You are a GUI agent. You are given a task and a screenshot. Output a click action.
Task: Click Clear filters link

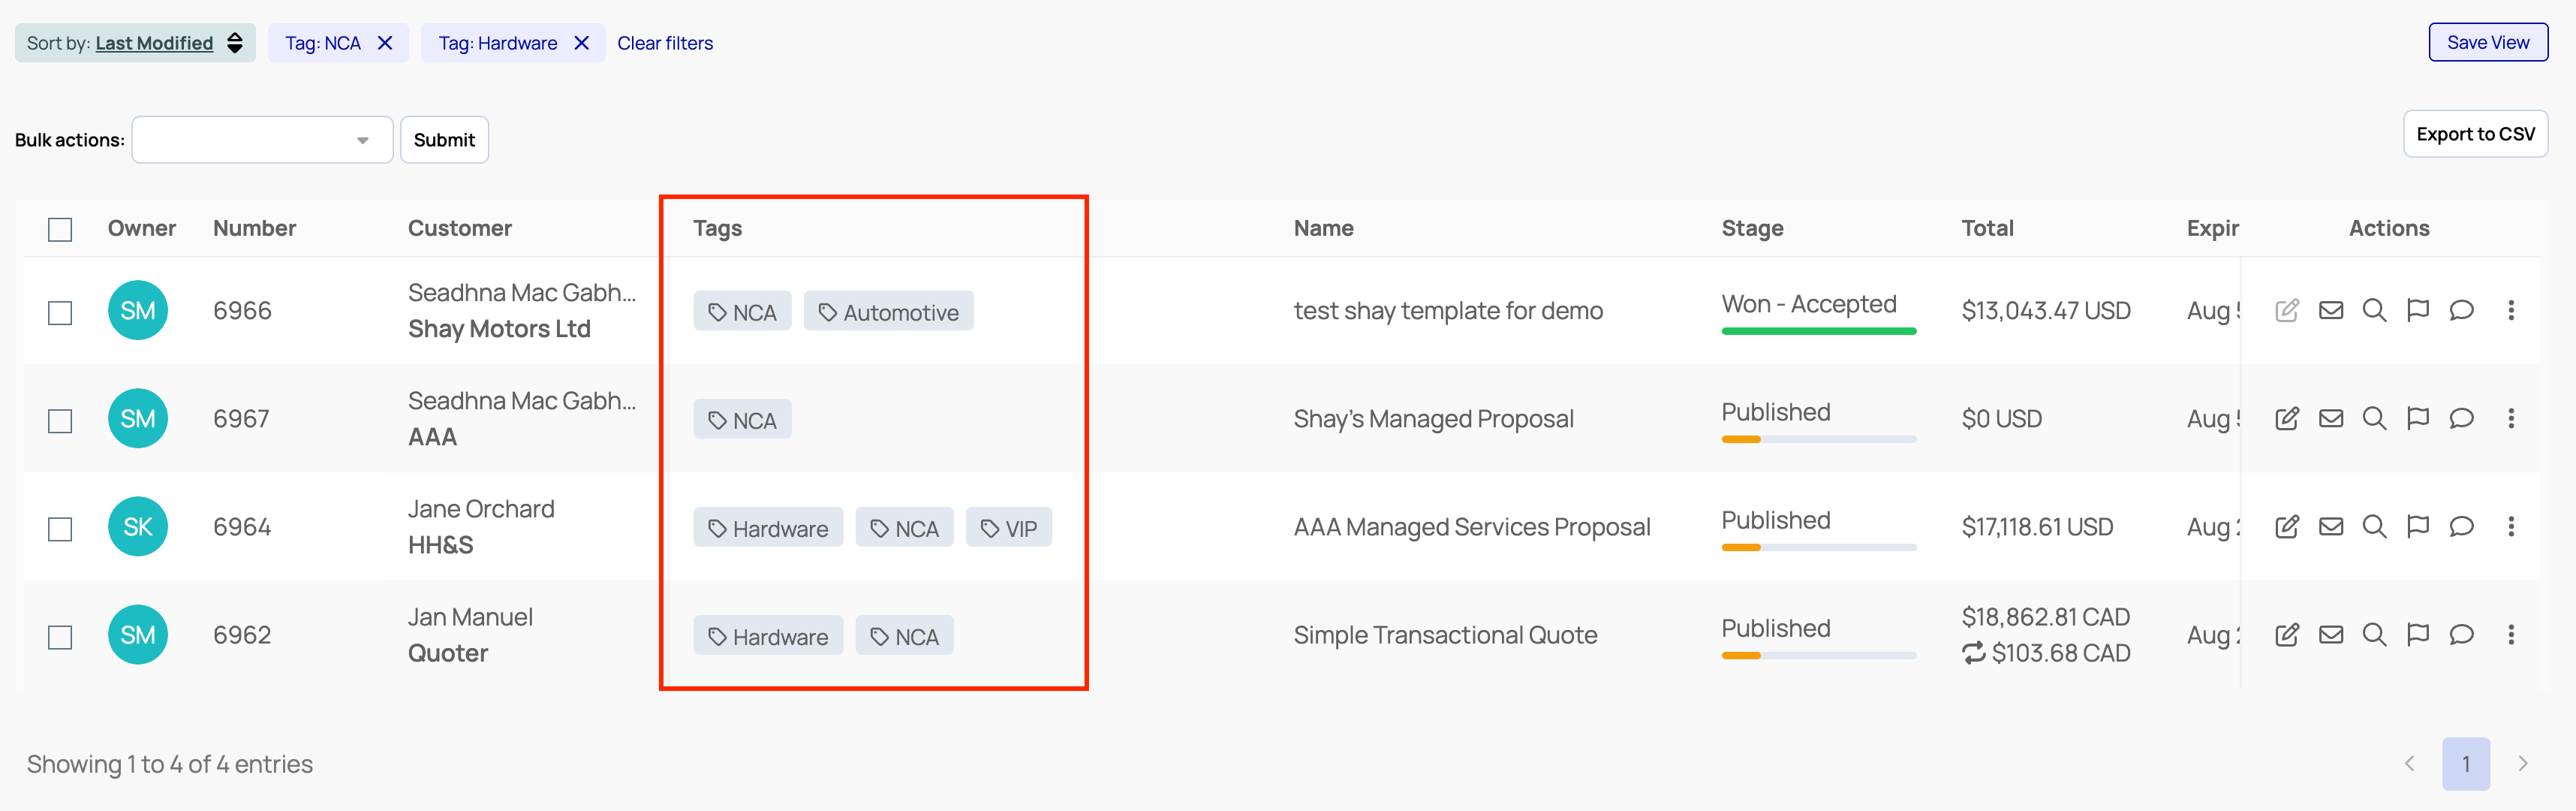pyautogui.click(x=665, y=43)
